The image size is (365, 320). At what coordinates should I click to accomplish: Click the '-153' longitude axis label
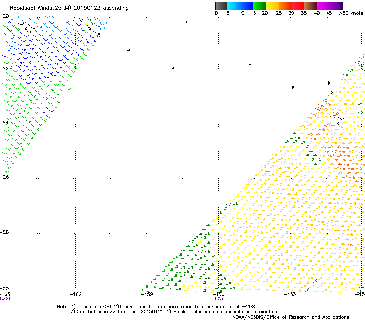(290, 294)
